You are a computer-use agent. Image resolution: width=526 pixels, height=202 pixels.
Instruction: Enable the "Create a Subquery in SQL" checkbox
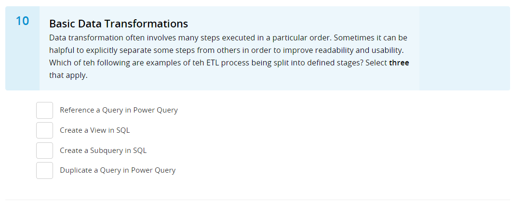tap(45, 151)
